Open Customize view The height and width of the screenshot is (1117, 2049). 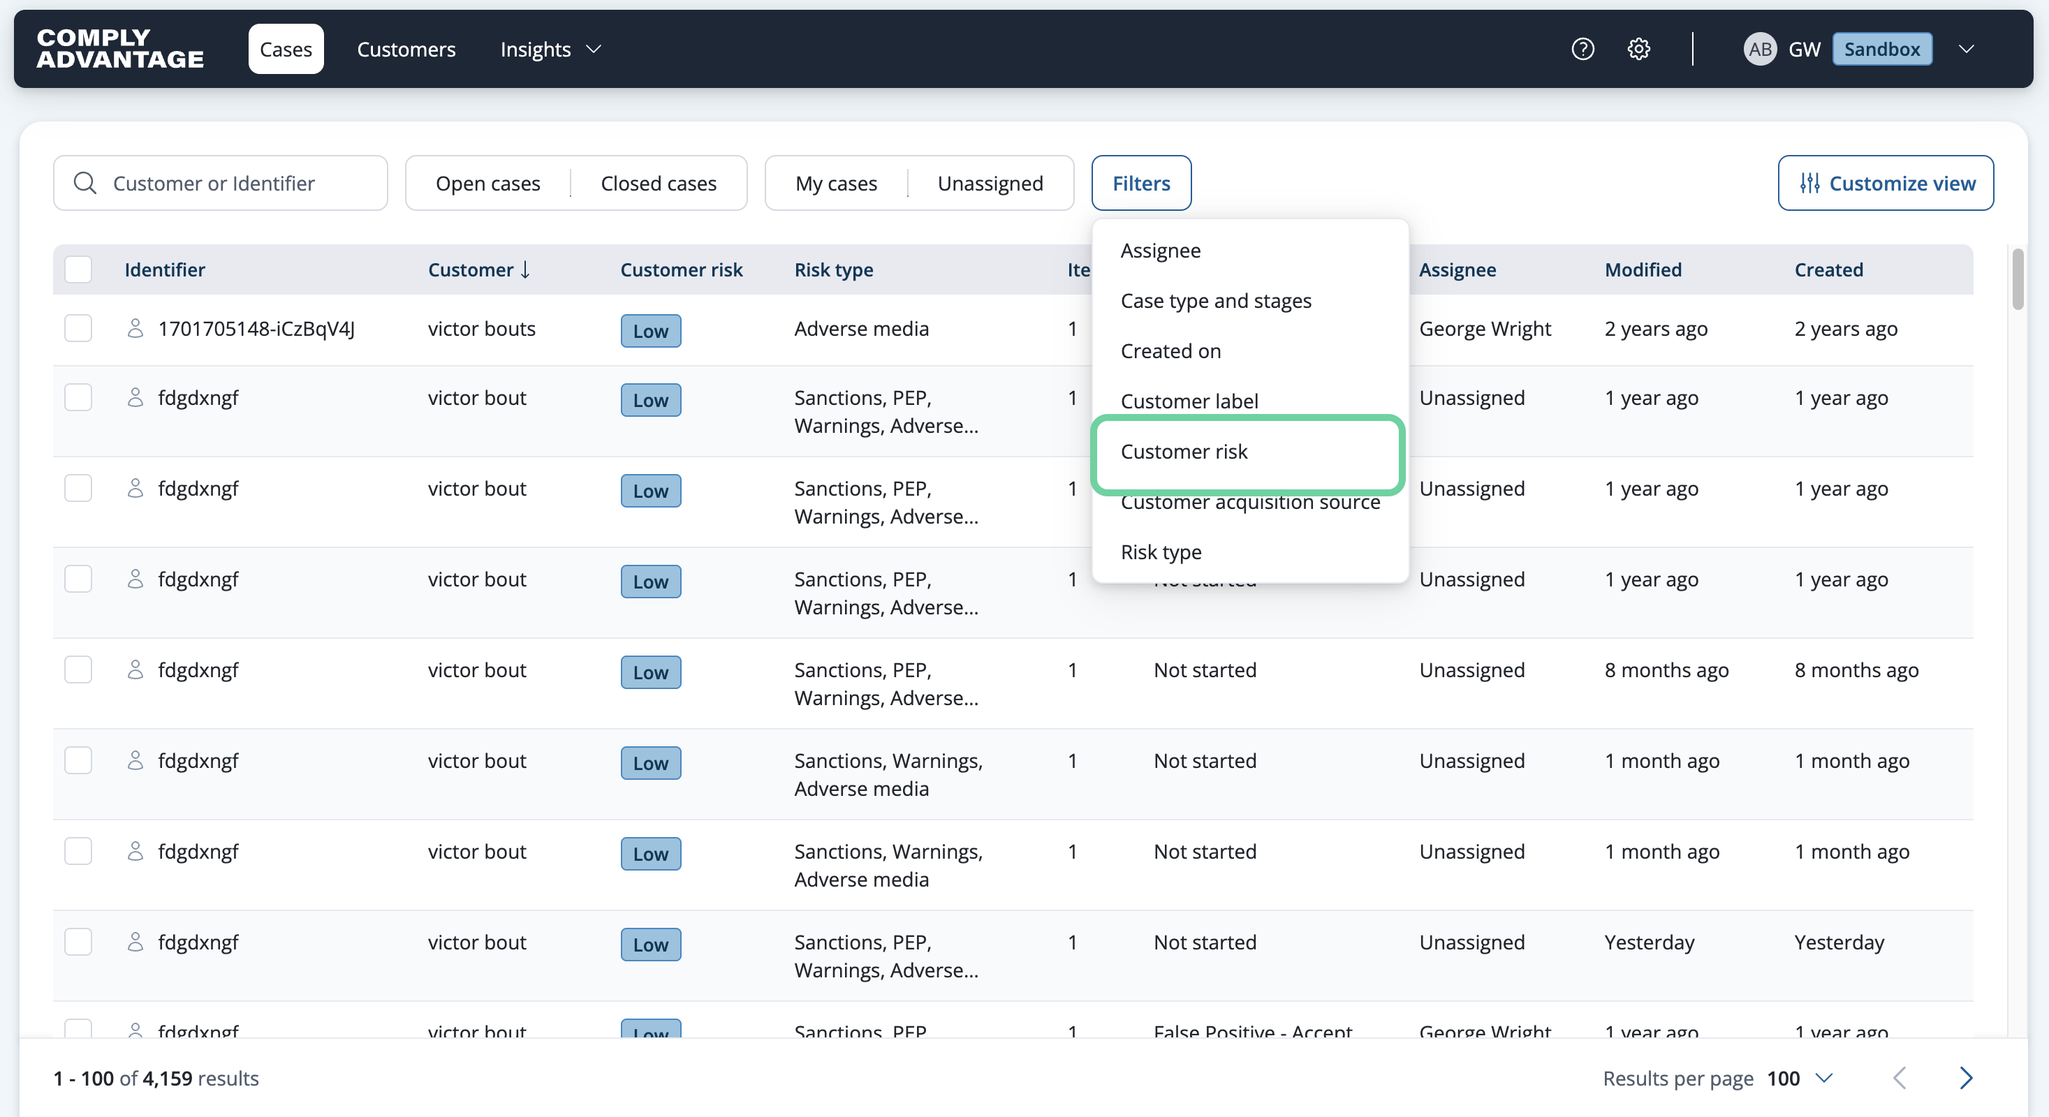click(1885, 183)
